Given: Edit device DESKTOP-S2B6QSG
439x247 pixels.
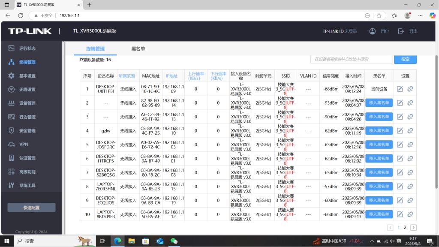Looking at the screenshot, I should pyautogui.click(x=400, y=172).
